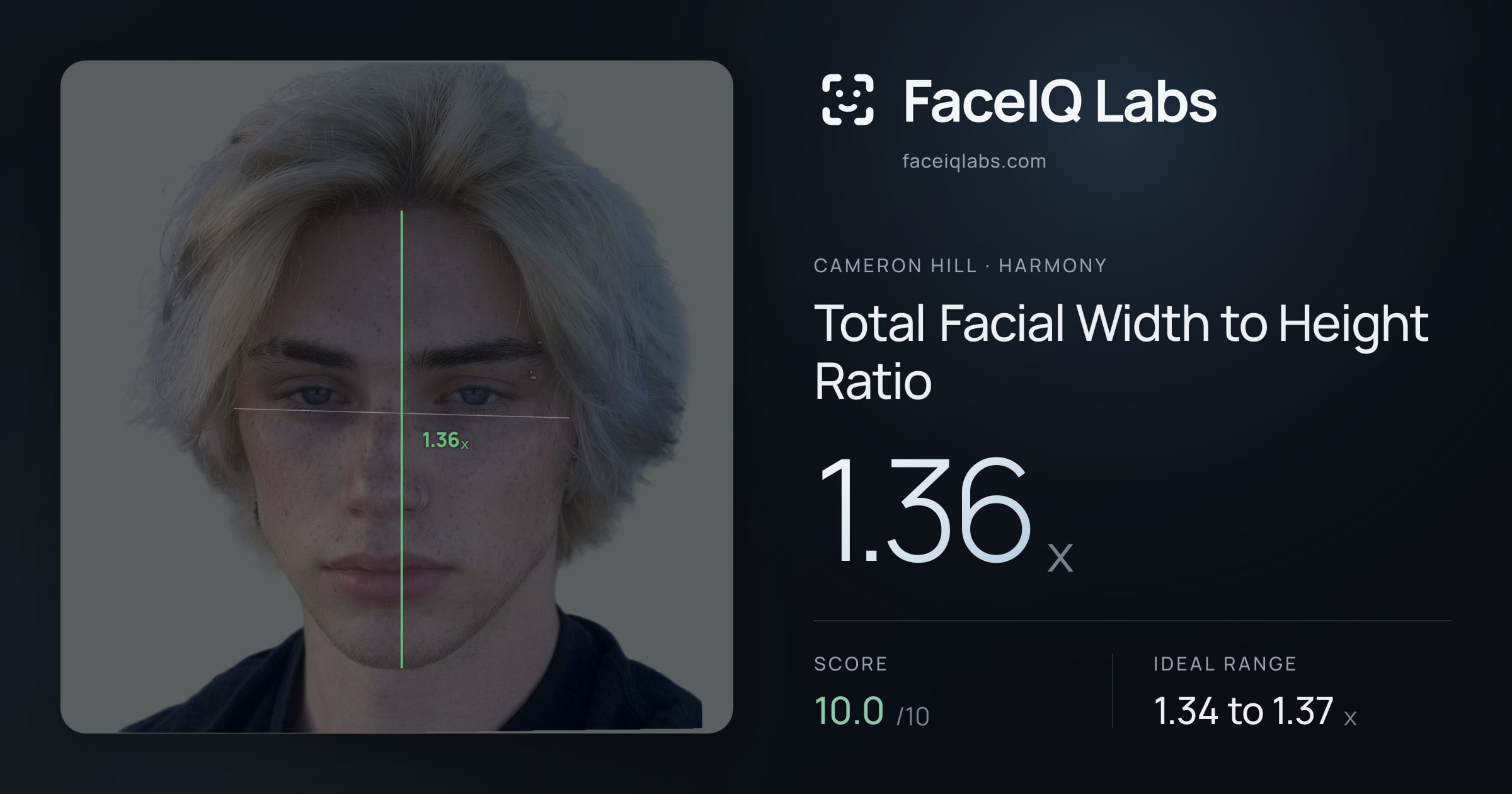Screen dimensions: 1512x794
Task: Click the green 1.36x overlay label on photo
Action: pos(445,440)
